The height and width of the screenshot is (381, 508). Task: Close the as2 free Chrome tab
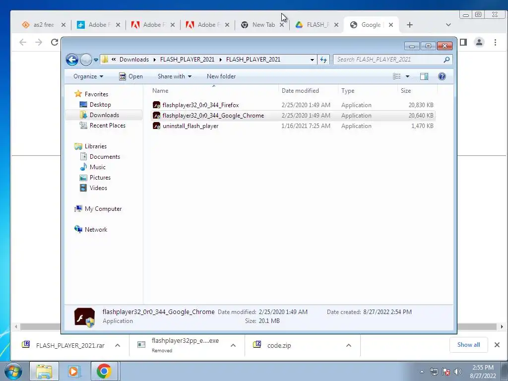(63, 25)
